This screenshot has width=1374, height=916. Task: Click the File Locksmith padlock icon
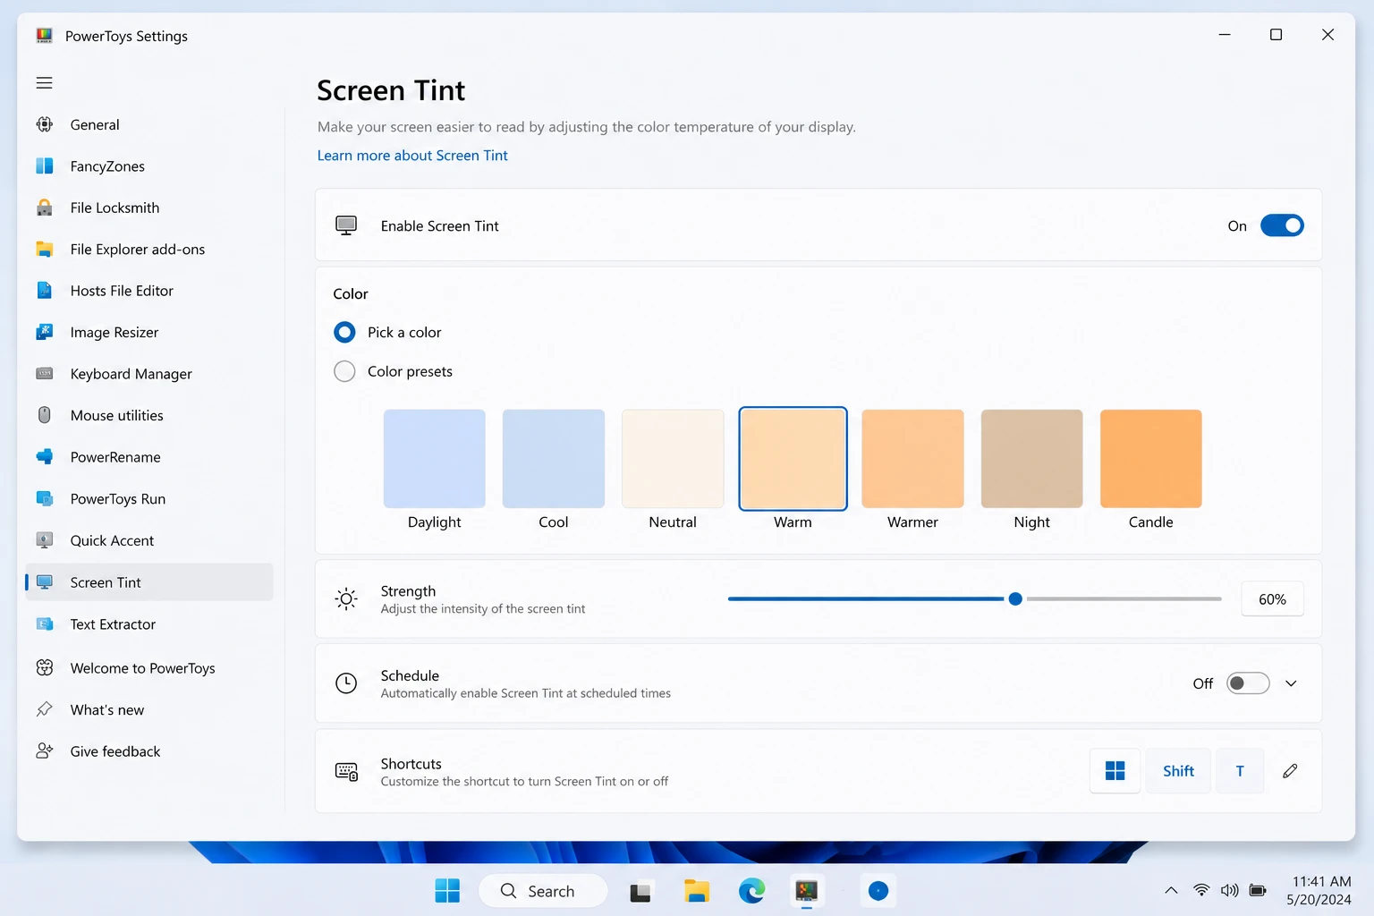click(44, 208)
